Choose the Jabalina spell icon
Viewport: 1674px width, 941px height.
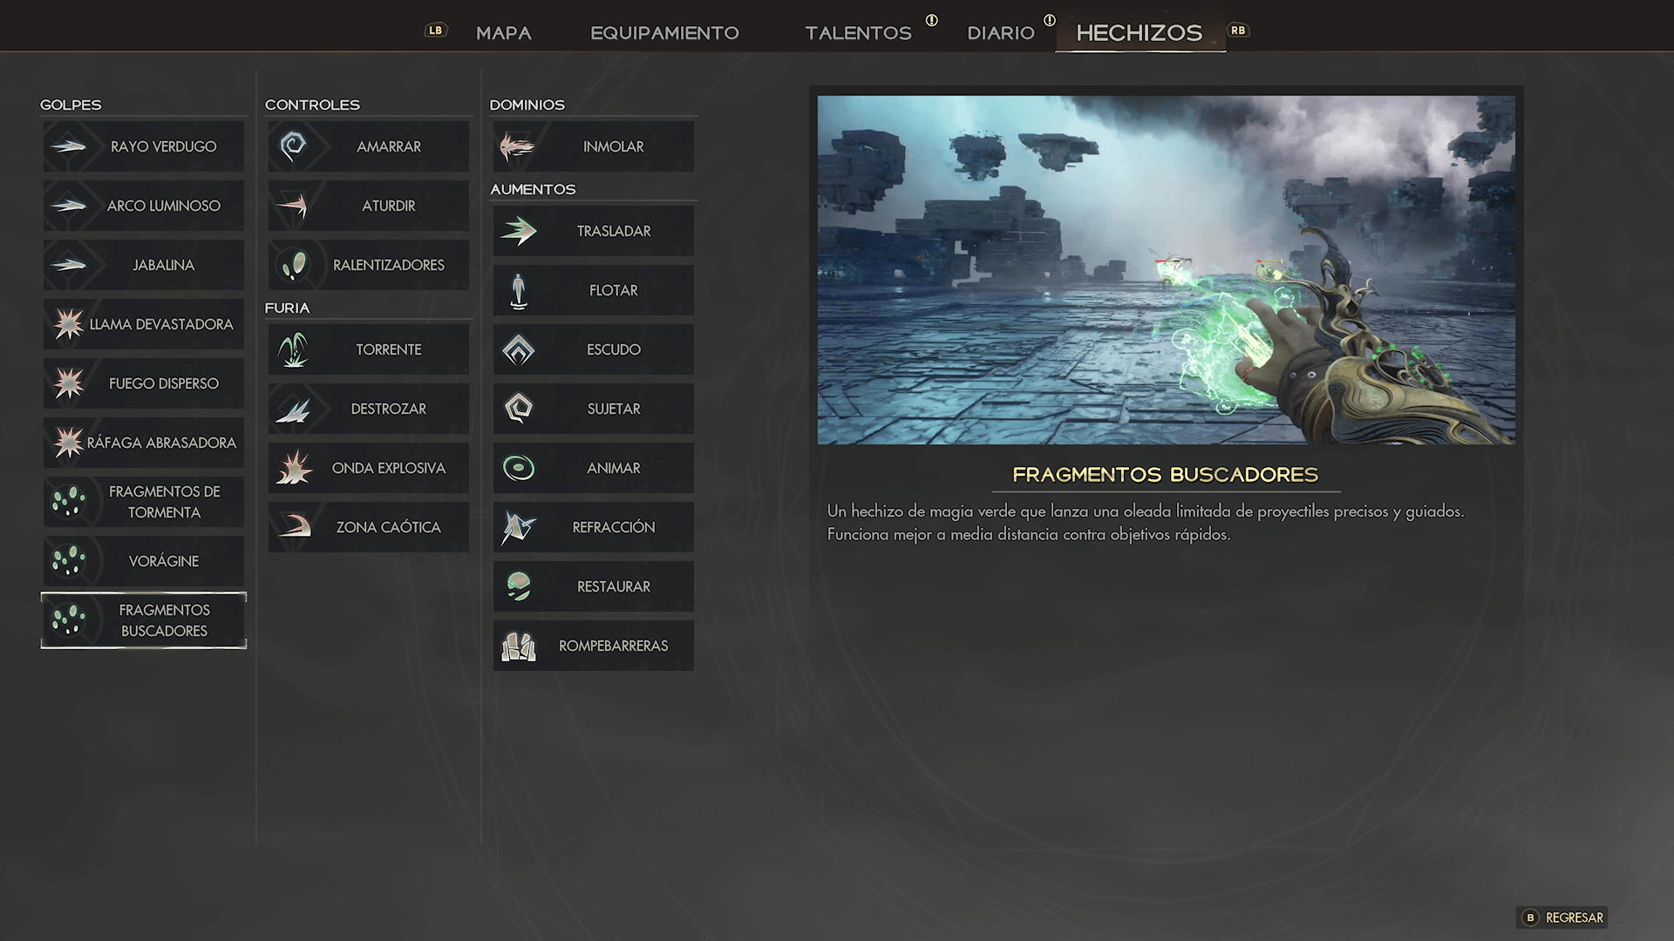(68, 265)
